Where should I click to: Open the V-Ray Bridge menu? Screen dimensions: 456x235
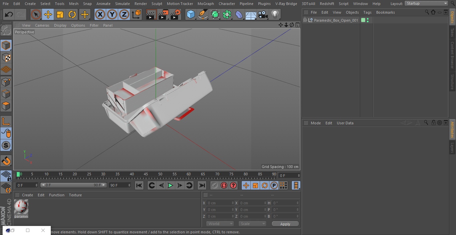coord(286,4)
